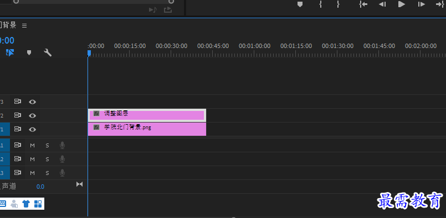446x218 pixels.
Task: Hide the top video track output eye
Action: [33, 102]
